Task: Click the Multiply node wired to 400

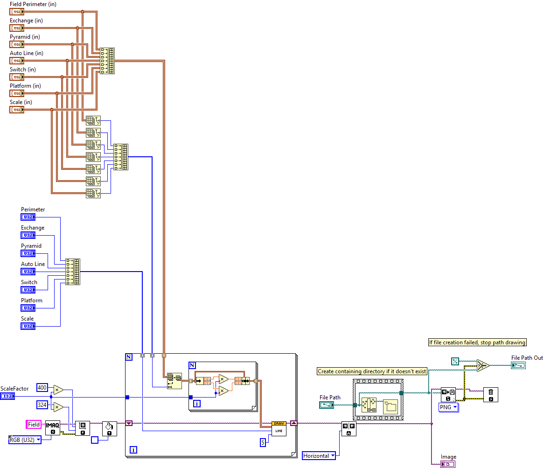Action: click(x=58, y=390)
